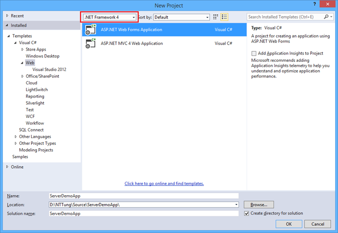Switch to small icons view
Image resolution: width=338 pixels, height=233 pixels.
pyautogui.click(x=215, y=17)
